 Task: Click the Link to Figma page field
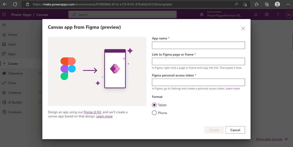199,61
